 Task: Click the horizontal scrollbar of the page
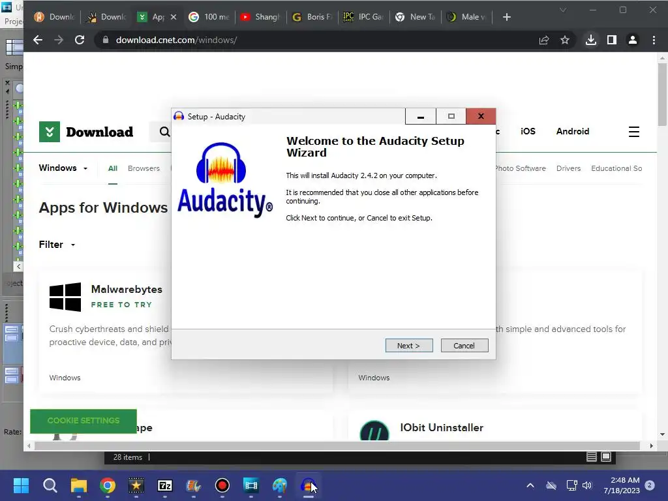pyautogui.click(x=337, y=446)
